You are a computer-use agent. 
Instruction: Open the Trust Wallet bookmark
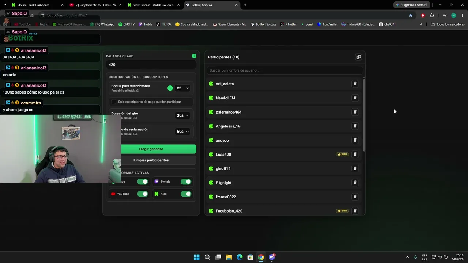tap(327, 24)
